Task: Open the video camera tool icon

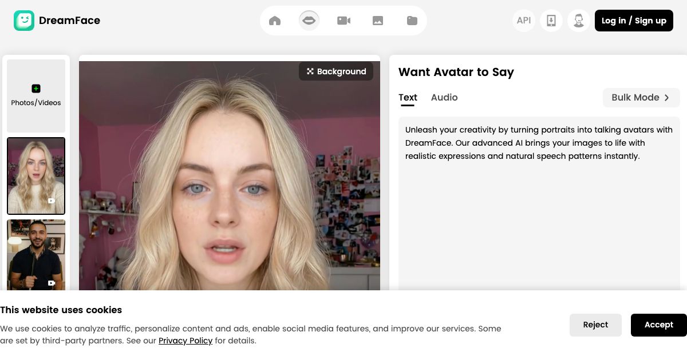Action: (343, 21)
